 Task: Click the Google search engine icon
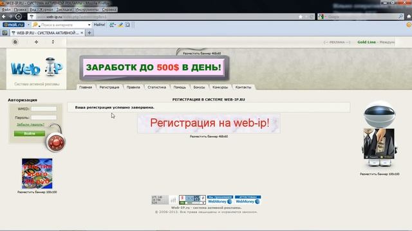point(321,17)
